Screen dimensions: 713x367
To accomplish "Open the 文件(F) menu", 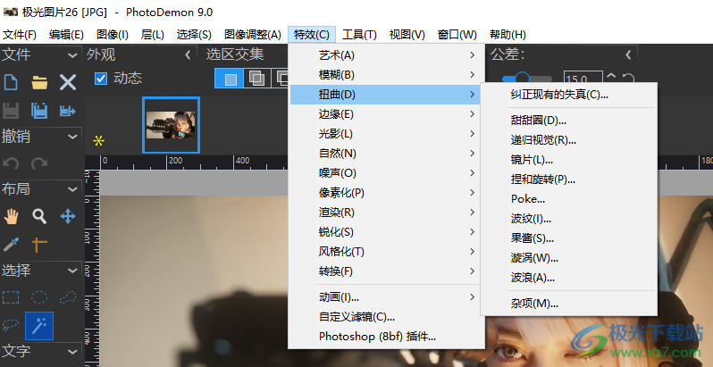I will [x=20, y=35].
